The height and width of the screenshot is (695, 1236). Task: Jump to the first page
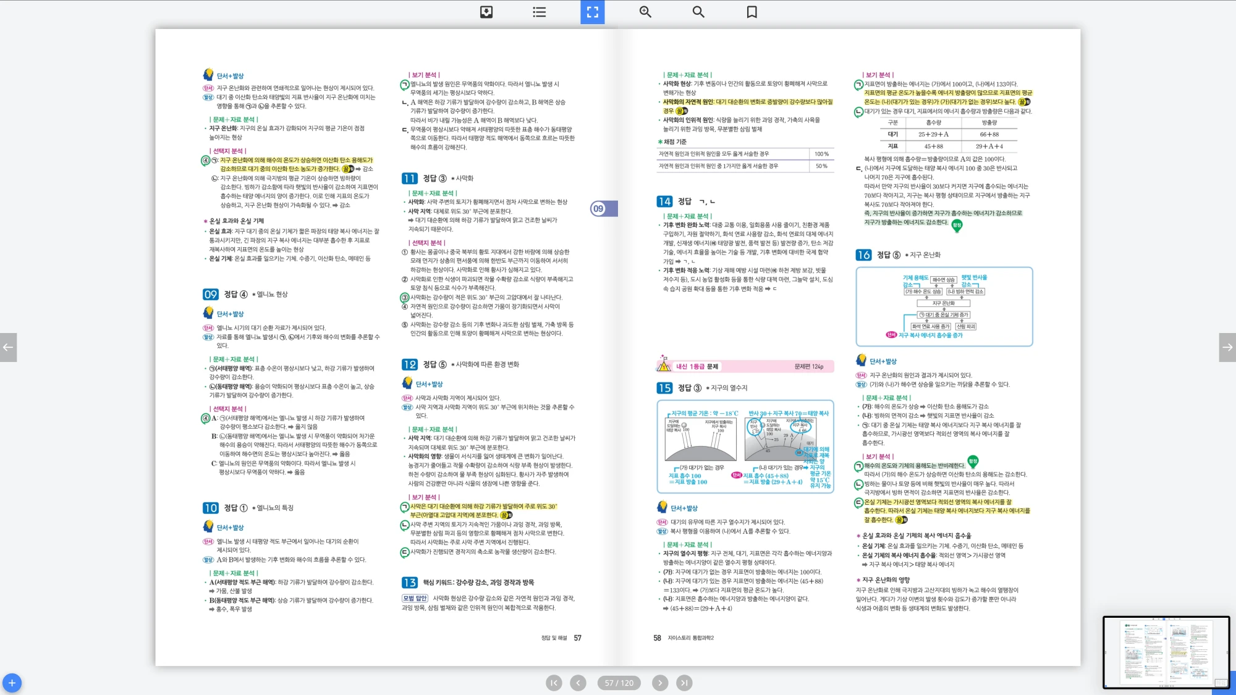[554, 683]
